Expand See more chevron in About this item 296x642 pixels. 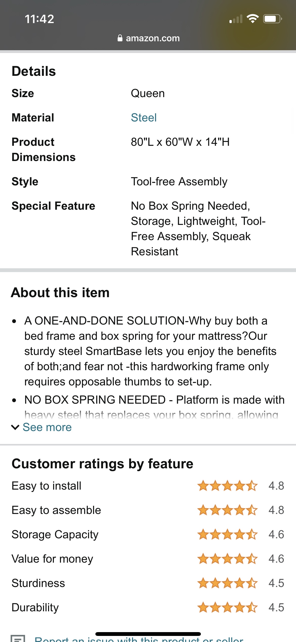tap(15, 427)
